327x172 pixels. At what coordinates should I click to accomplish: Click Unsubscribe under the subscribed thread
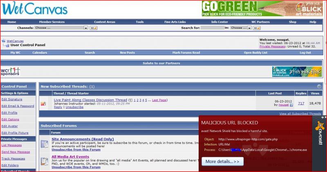click(x=74, y=107)
